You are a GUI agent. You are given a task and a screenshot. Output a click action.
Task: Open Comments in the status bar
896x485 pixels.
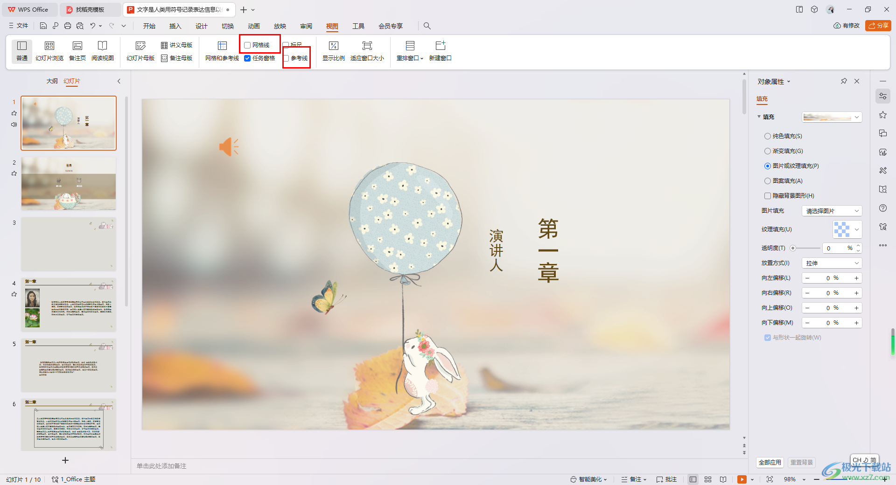point(666,479)
